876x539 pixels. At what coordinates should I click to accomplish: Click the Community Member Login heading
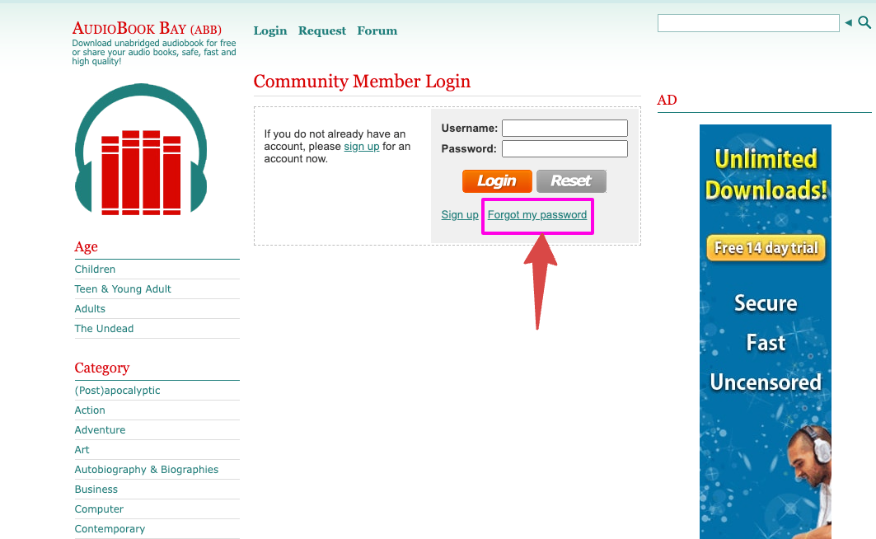(x=362, y=82)
